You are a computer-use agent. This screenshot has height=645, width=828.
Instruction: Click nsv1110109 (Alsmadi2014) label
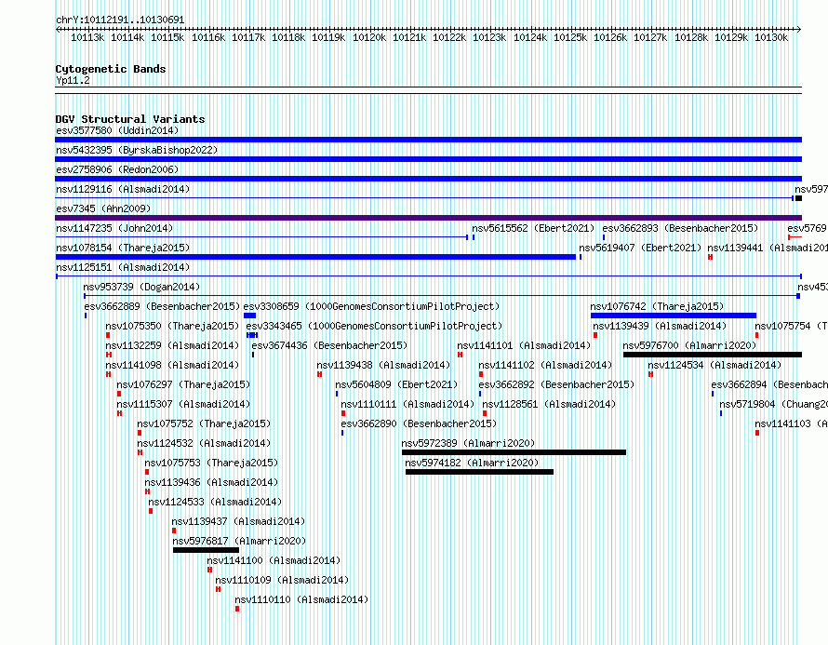(282, 580)
